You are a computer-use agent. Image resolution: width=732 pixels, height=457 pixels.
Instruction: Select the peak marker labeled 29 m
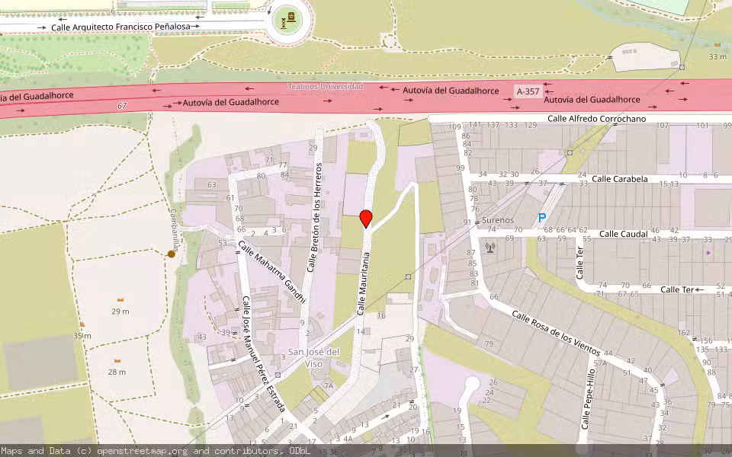point(120,300)
